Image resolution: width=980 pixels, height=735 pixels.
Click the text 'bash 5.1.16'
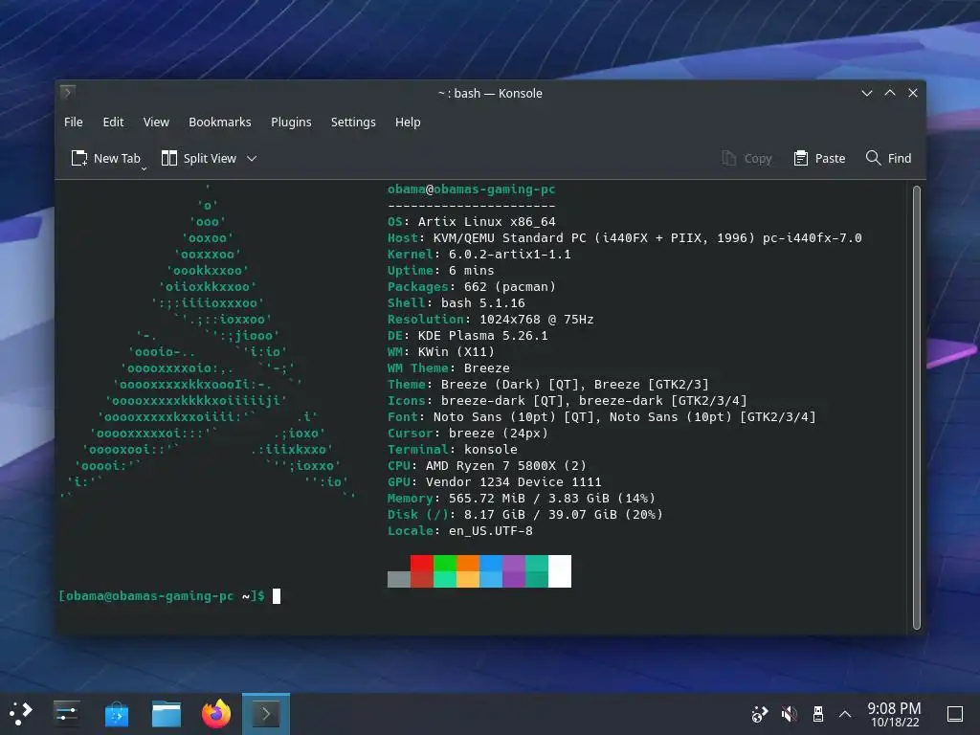pyautogui.click(x=483, y=303)
